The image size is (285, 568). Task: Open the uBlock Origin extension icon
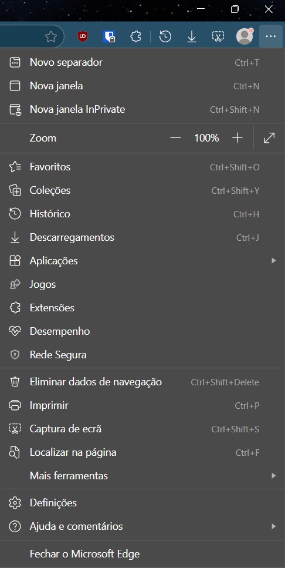tap(83, 36)
